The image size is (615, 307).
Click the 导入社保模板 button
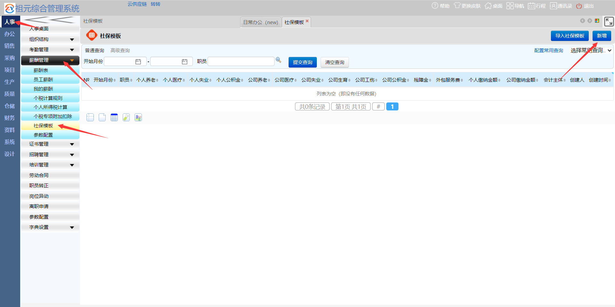point(570,36)
